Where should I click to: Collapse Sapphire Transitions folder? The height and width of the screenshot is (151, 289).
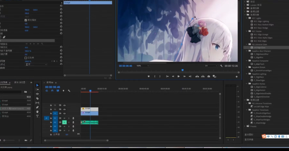[x=247, y=110]
